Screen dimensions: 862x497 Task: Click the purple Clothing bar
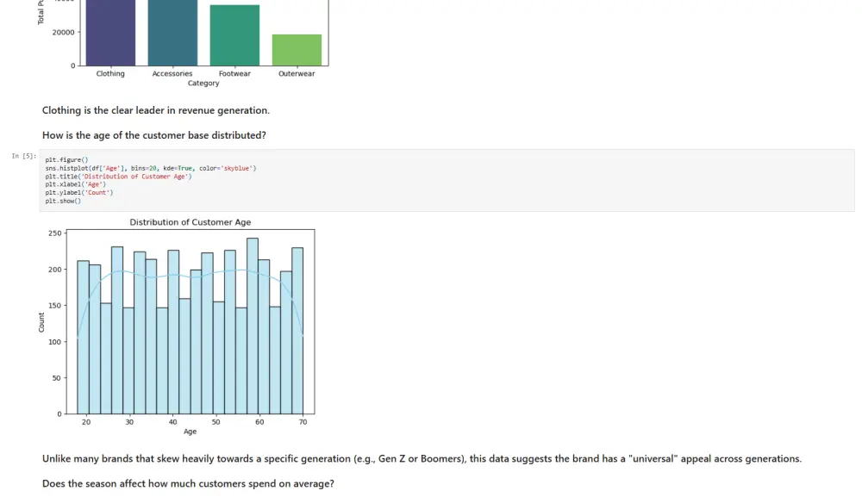pos(110,33)
